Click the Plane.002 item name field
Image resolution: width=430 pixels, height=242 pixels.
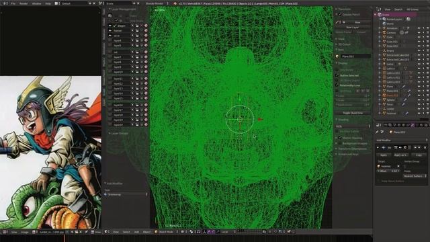tap(355, 56)
